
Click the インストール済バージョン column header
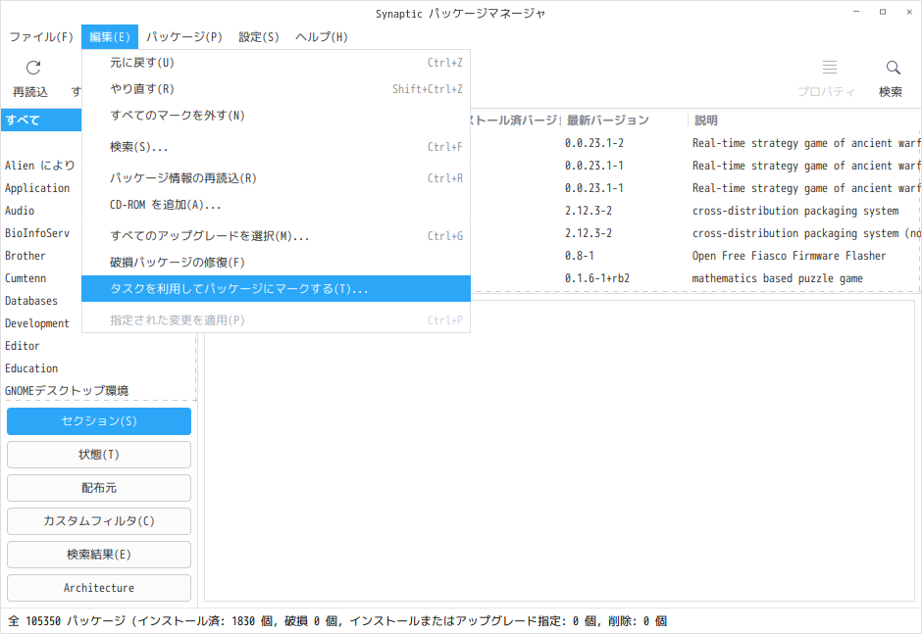point(515,120)
